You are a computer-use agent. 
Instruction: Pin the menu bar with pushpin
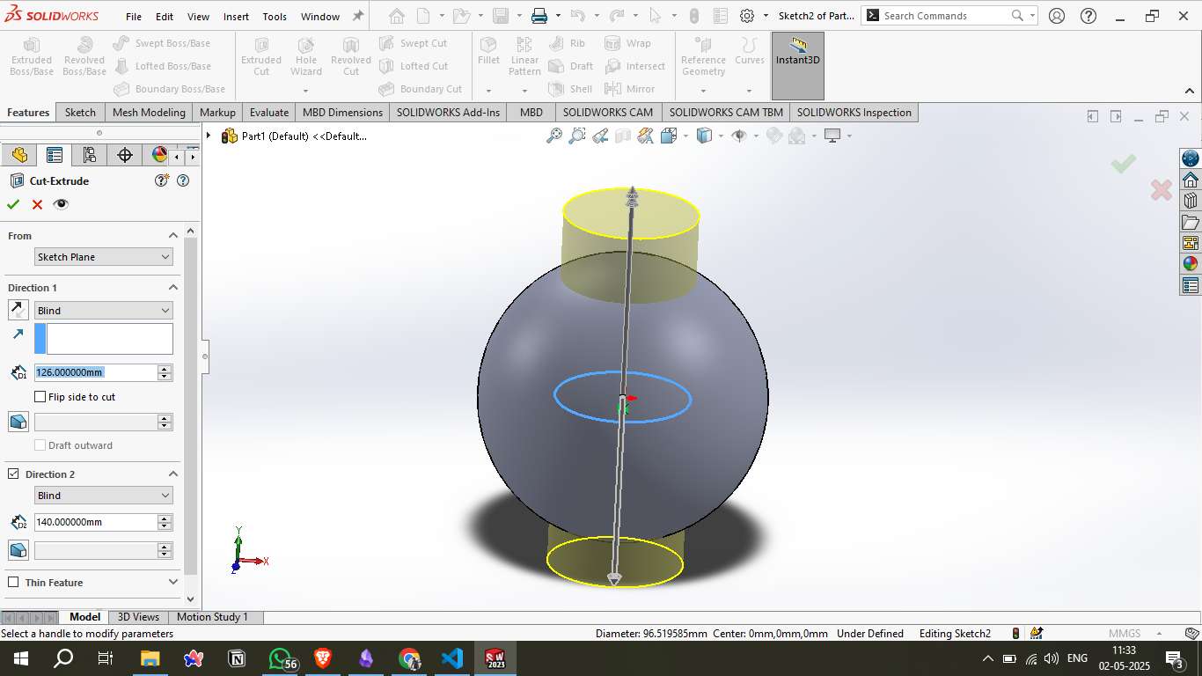[x=358, y=16]
